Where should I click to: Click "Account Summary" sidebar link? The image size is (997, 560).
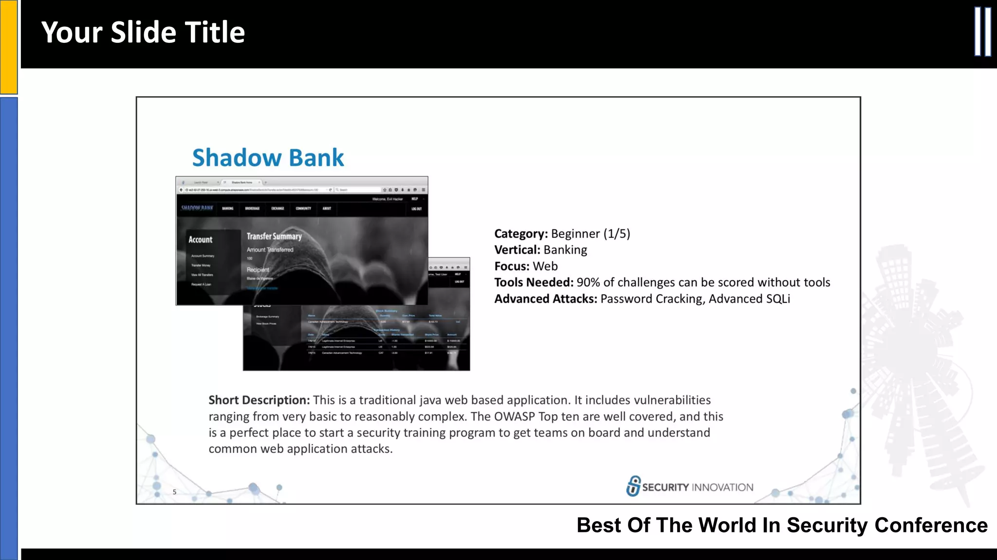coord(203,256)
